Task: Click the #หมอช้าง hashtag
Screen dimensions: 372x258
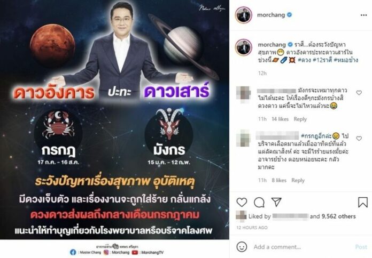Action: click(346, 60)
